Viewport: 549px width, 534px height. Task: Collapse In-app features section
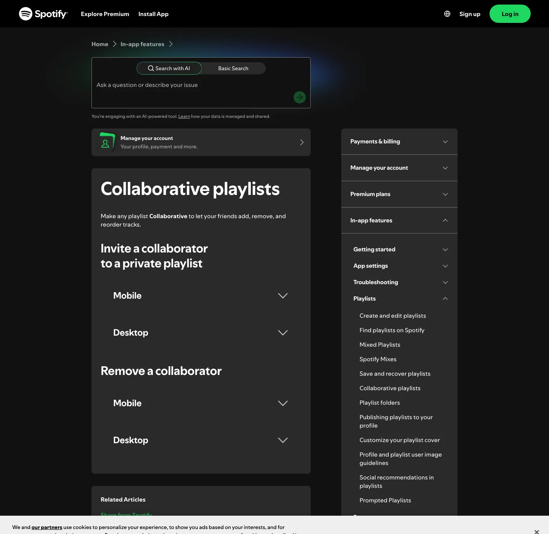pyautogui.click(x=399, y=220)
